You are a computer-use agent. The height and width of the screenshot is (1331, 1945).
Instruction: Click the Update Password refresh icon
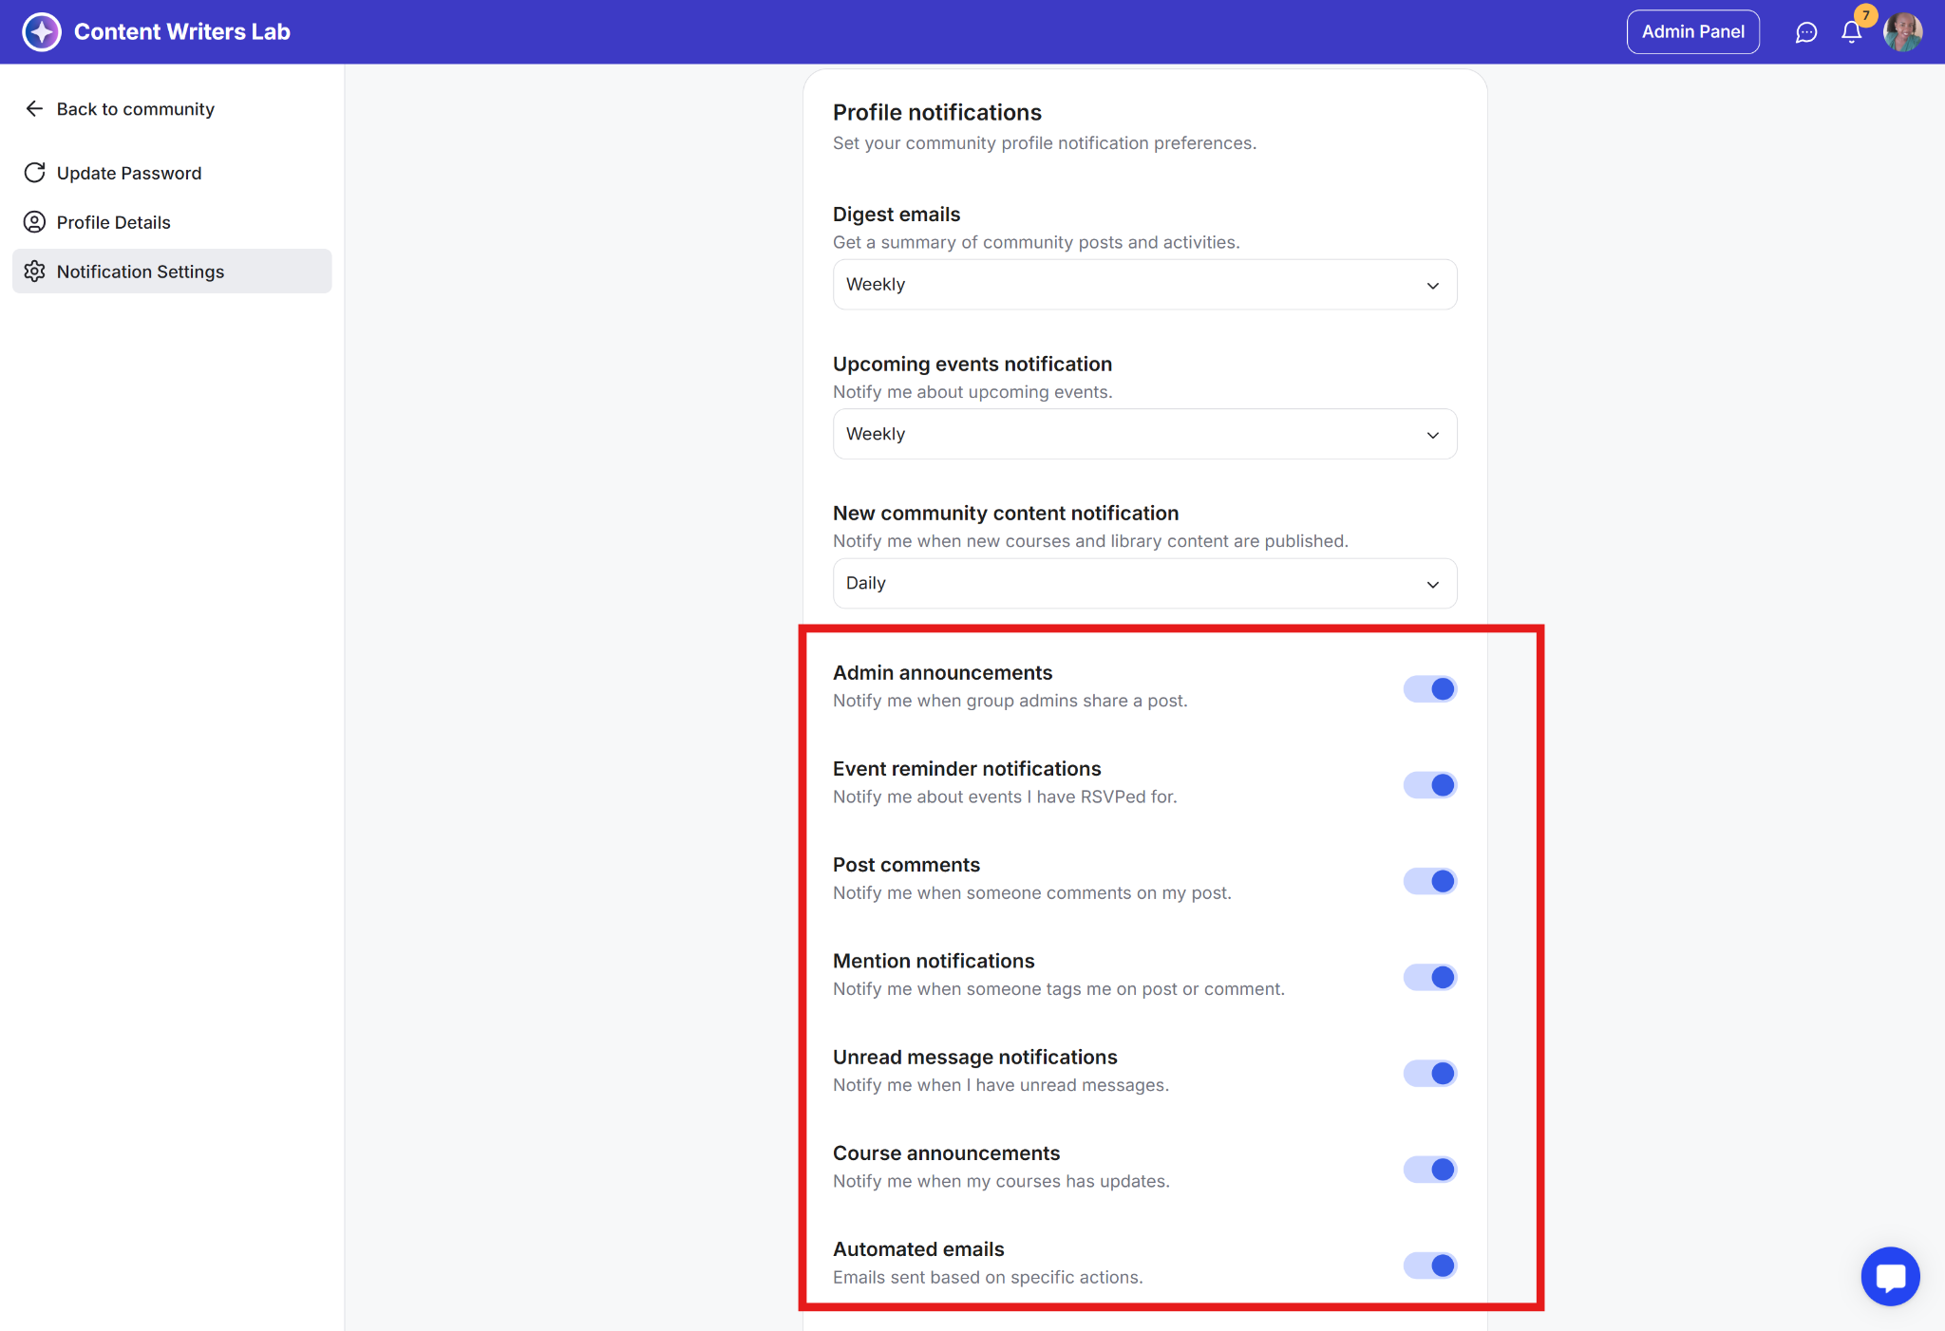(34, 173)
